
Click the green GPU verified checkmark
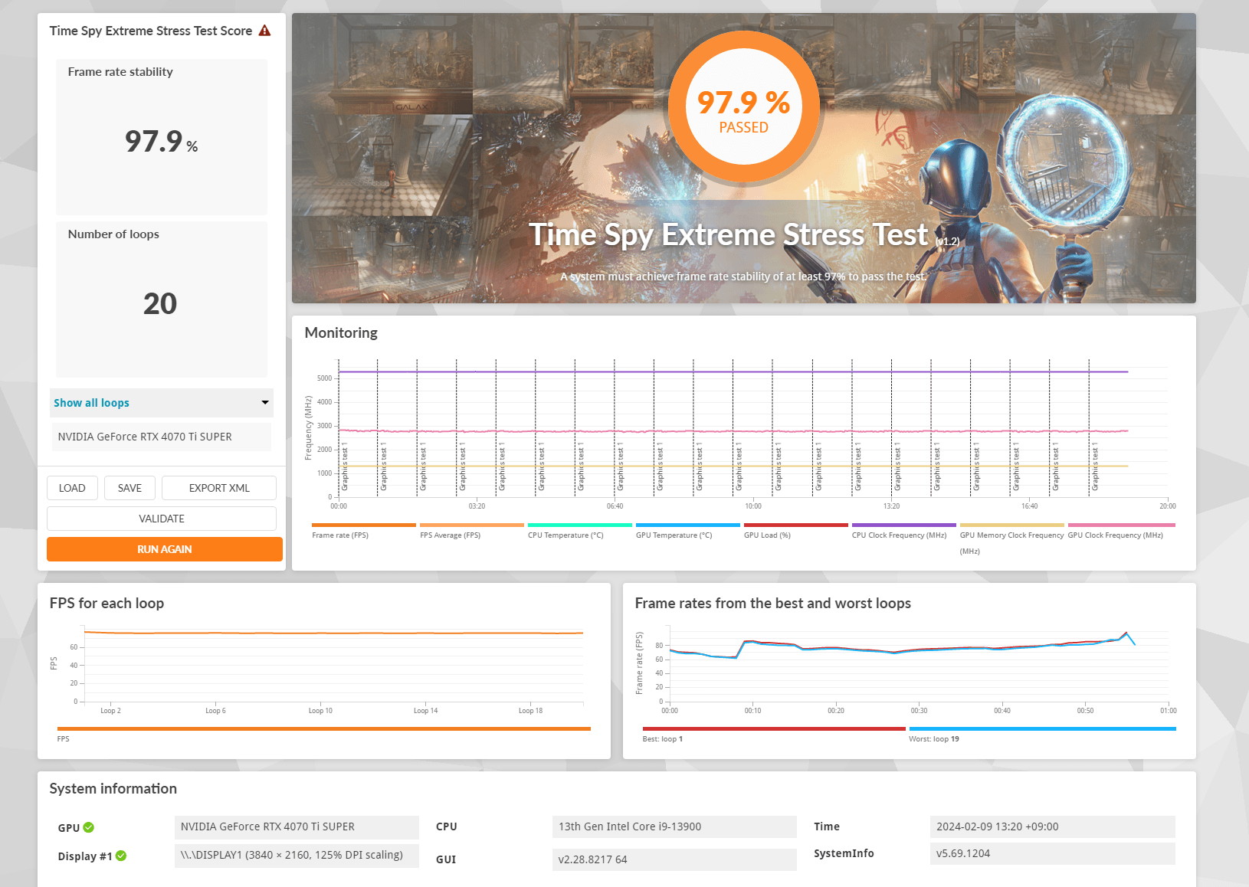(x=89, y=827)
